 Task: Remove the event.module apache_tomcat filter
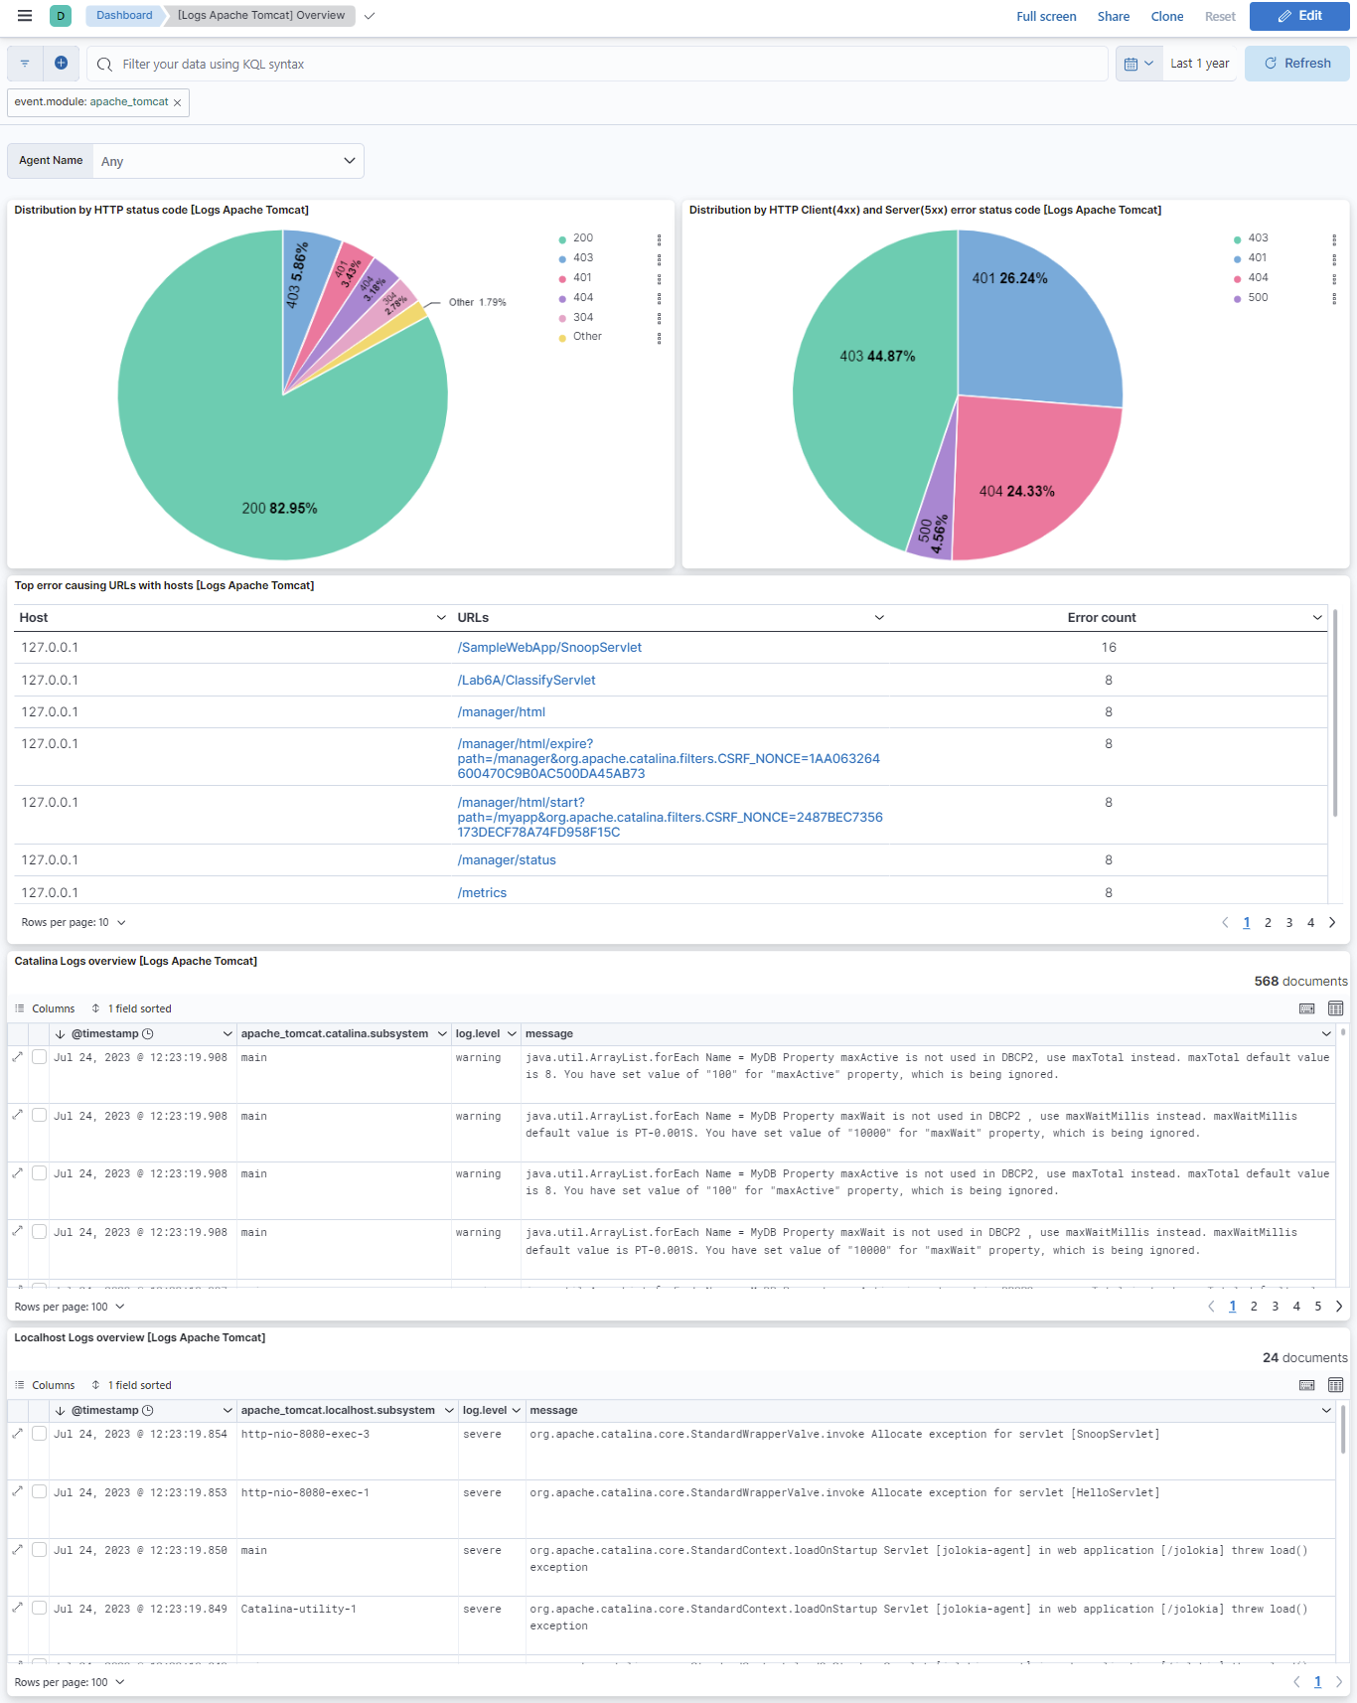click(178, 102)
